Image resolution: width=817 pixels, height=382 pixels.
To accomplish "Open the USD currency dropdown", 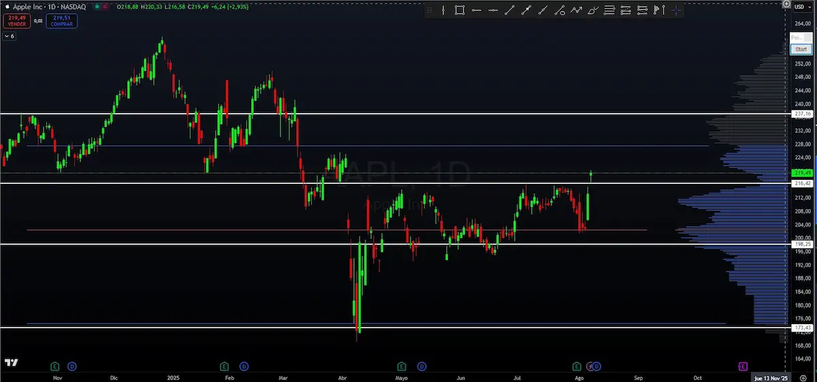I will point(801,6).
